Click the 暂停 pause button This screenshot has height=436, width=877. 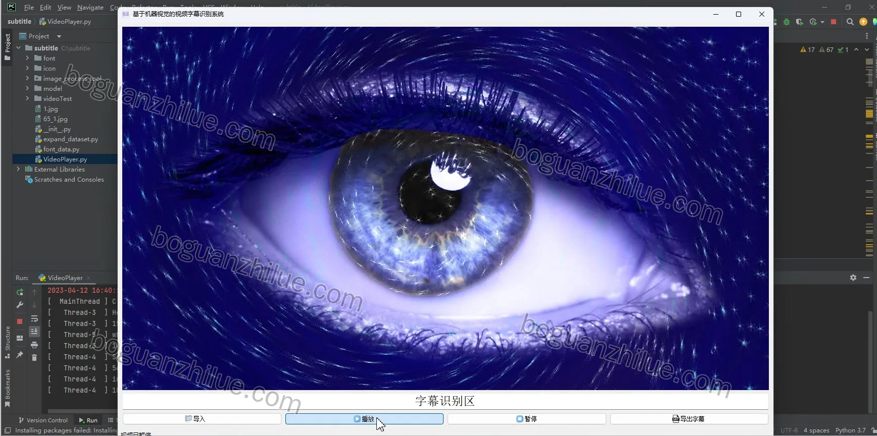pos(527,419)
